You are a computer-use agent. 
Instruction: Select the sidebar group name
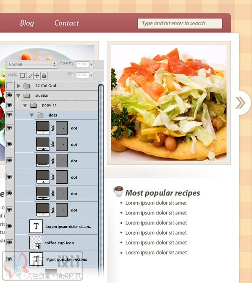click(42, 95)
